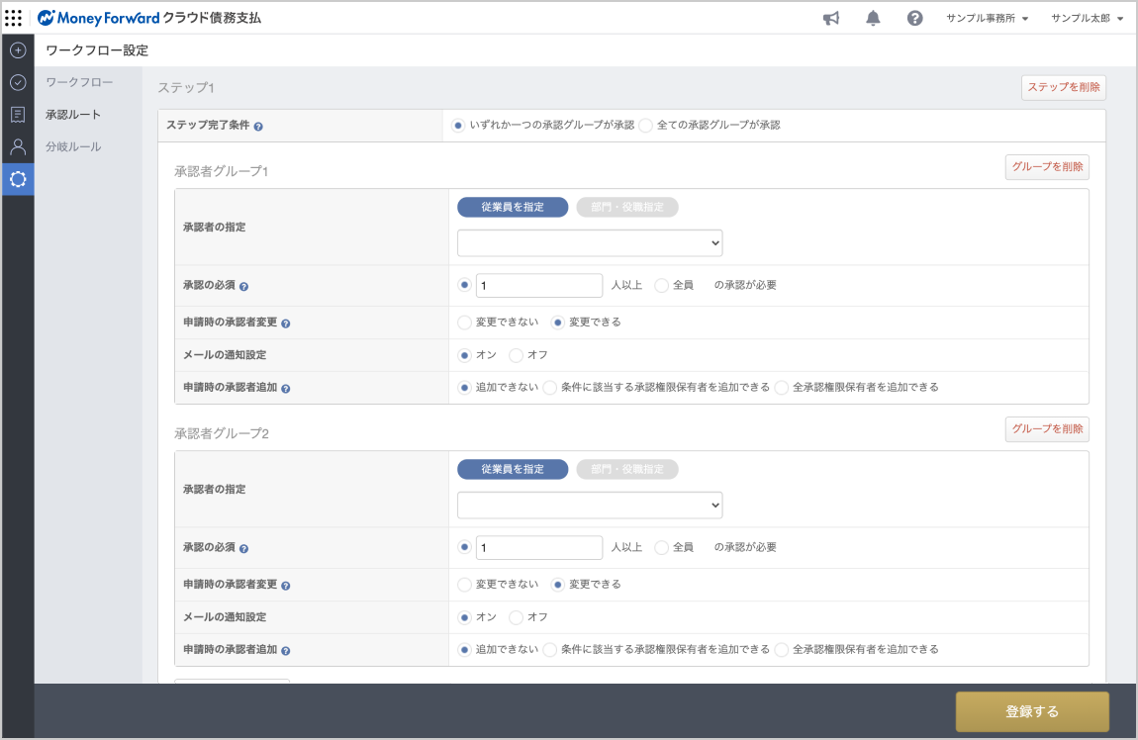
Task: Click the help question mark icon in header
Action: pyautogui.click(x=914, y=18)
